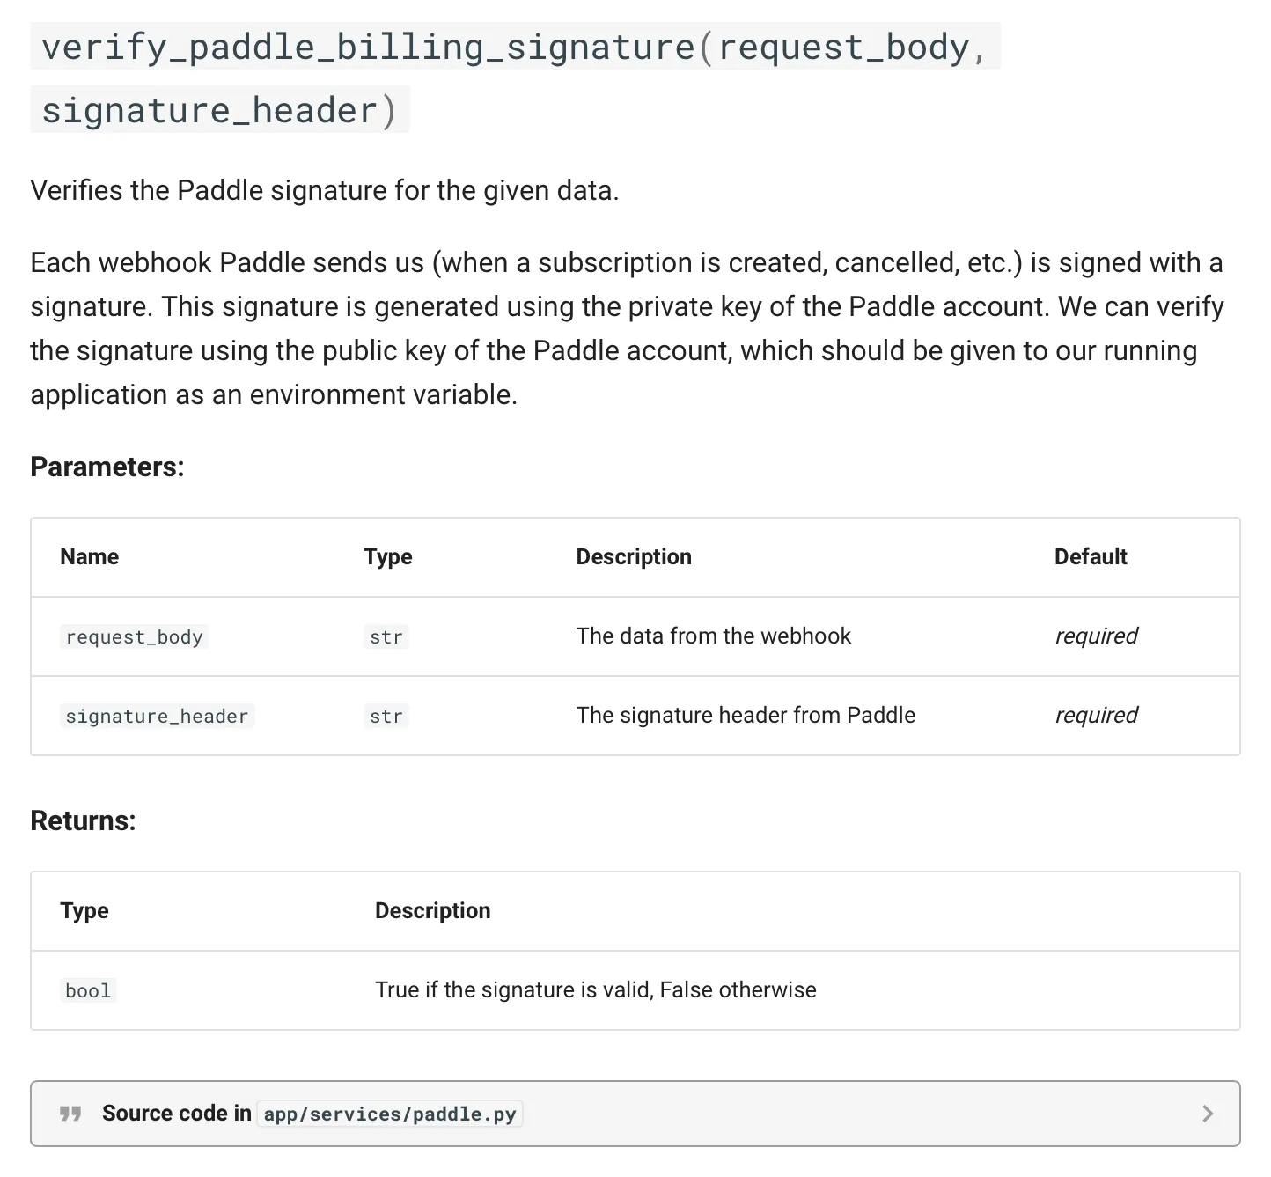Click the Default column header
Screen dimensions: 1271x1177
click(1091, 556)
